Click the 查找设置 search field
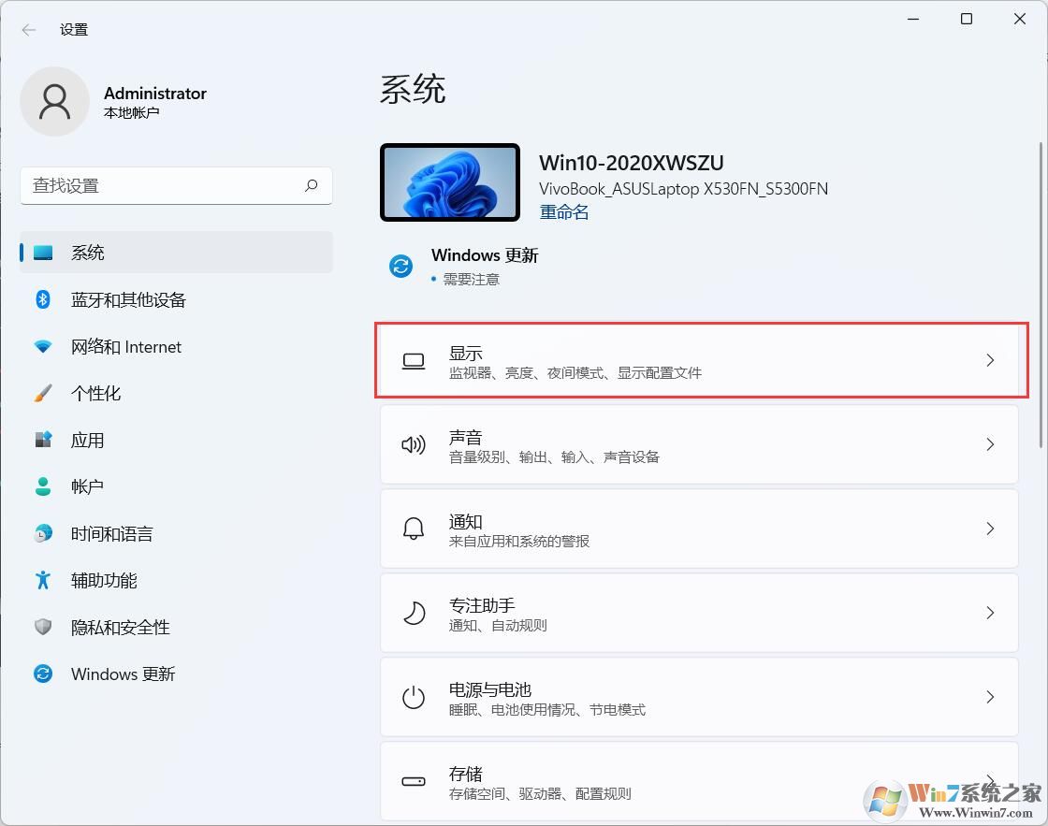Image resolution: width=1048 pixels, height=826 pixels. pos(176,185)
